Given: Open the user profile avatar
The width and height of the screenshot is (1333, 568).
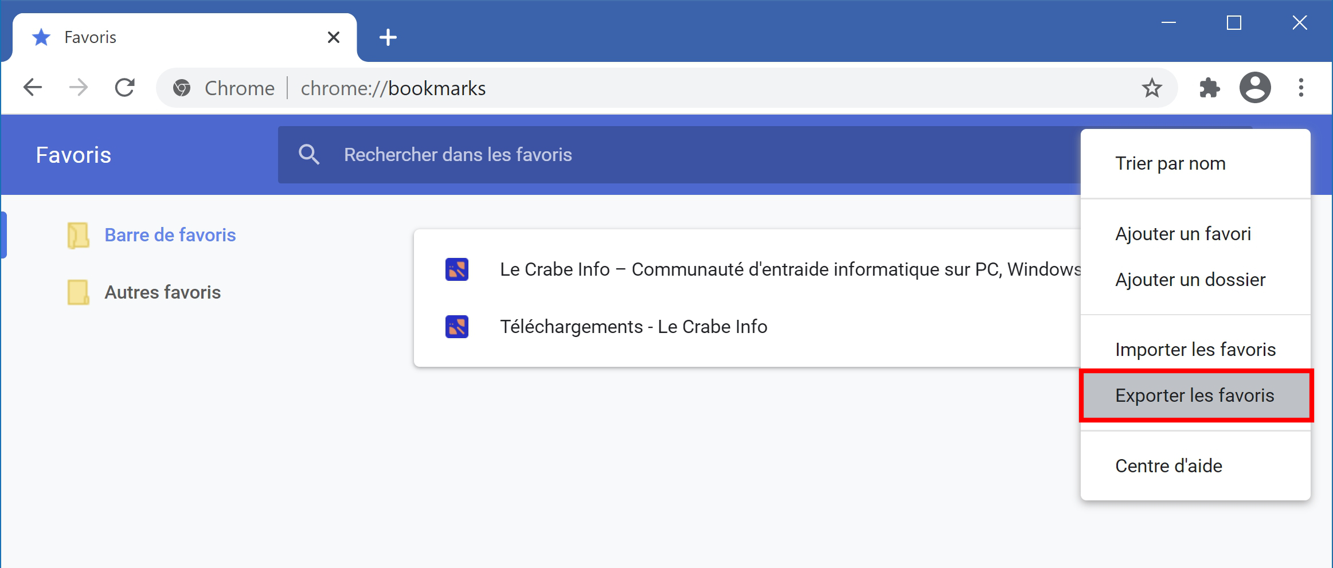Looking at the screenshot, I should 1255,88.
